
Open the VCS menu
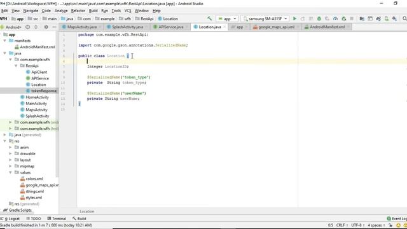(128, 11)
